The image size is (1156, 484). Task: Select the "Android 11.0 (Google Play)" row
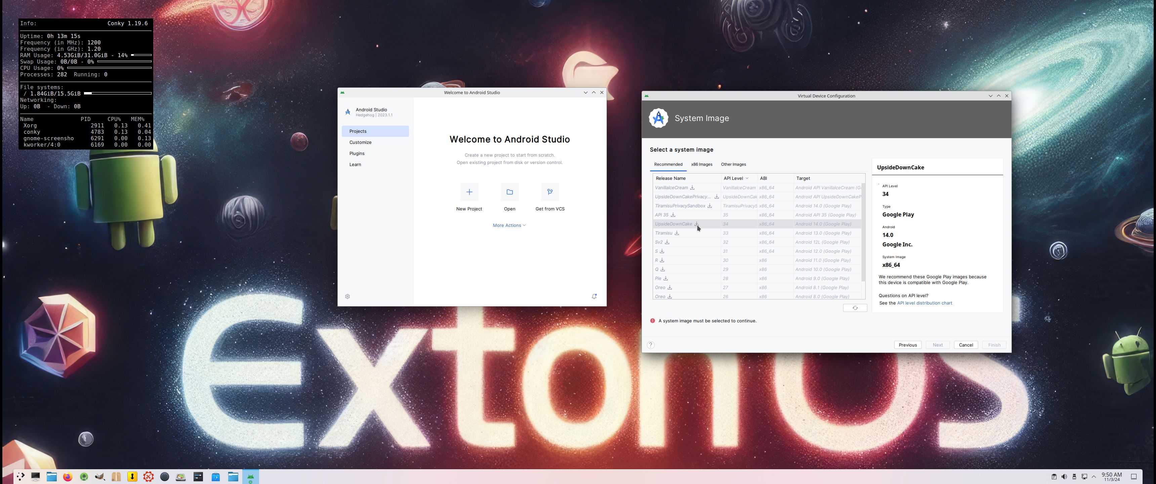[757, 260]
